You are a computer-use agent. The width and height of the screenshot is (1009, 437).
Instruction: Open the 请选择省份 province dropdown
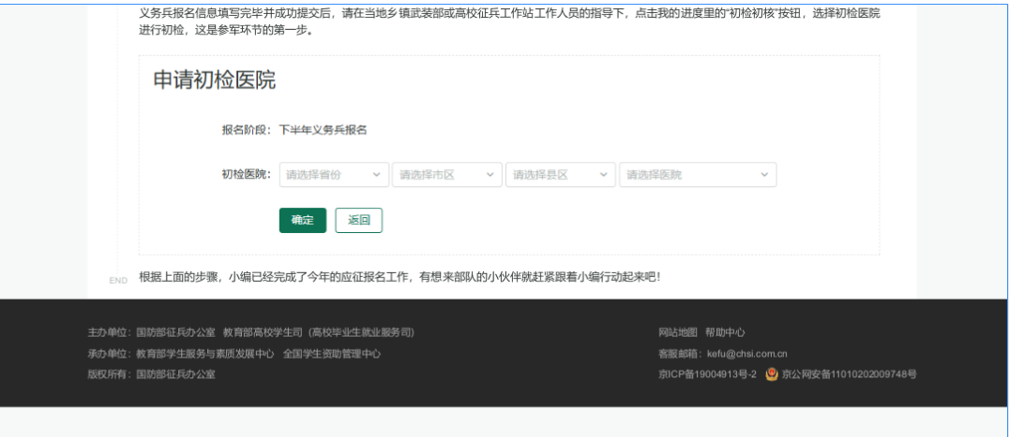(x=334, y=175)
